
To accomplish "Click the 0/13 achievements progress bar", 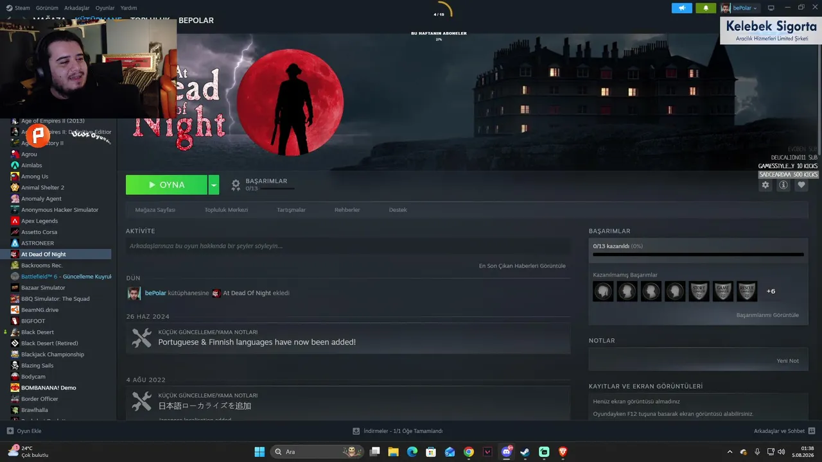I will [698, 255].
